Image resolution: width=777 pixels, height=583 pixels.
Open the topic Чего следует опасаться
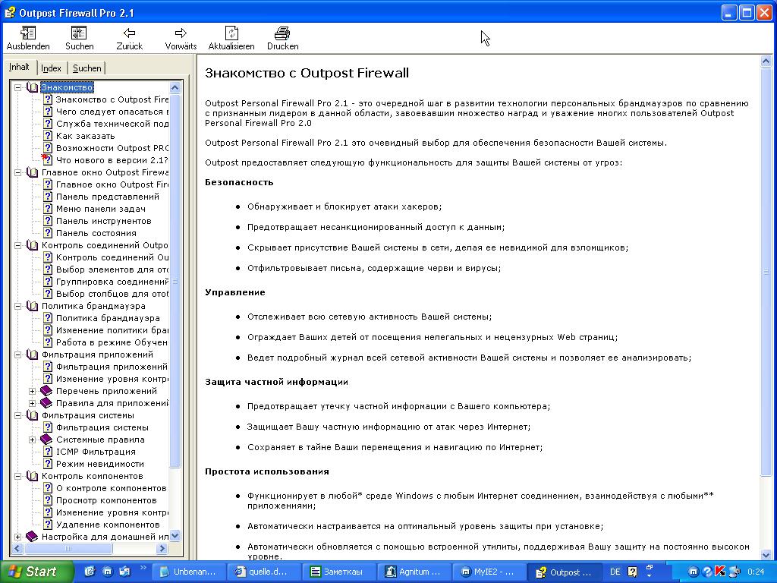[112, 112]
